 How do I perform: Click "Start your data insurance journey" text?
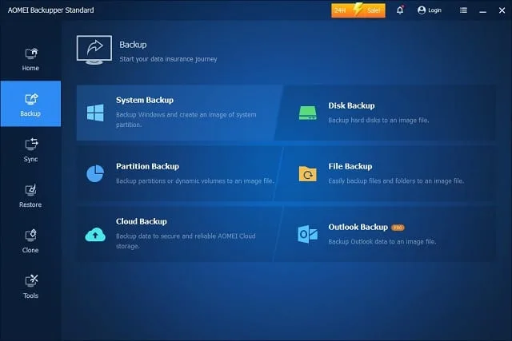(x=168, y=59)
